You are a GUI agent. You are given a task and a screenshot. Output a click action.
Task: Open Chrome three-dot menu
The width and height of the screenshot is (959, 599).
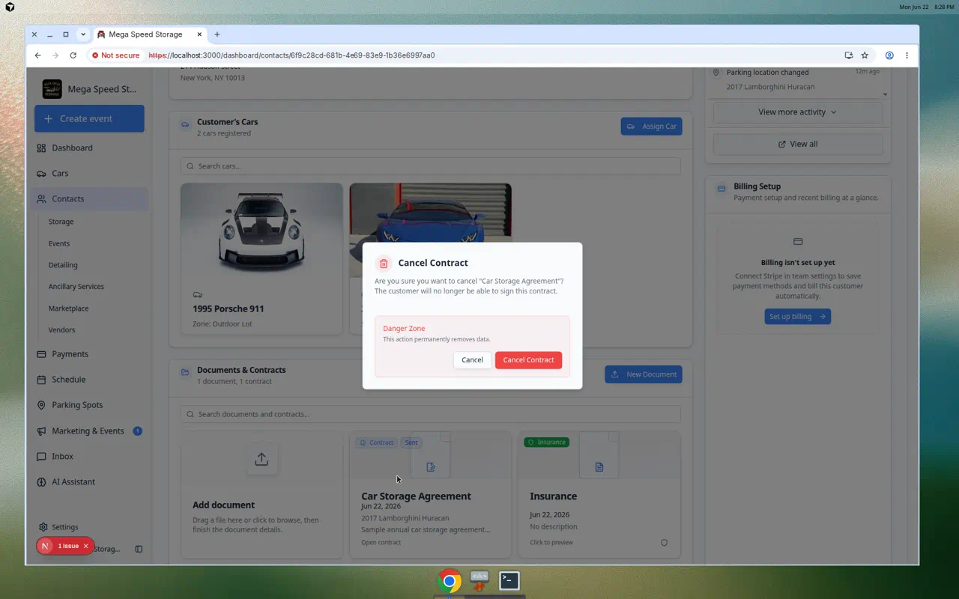coord(907,55)
